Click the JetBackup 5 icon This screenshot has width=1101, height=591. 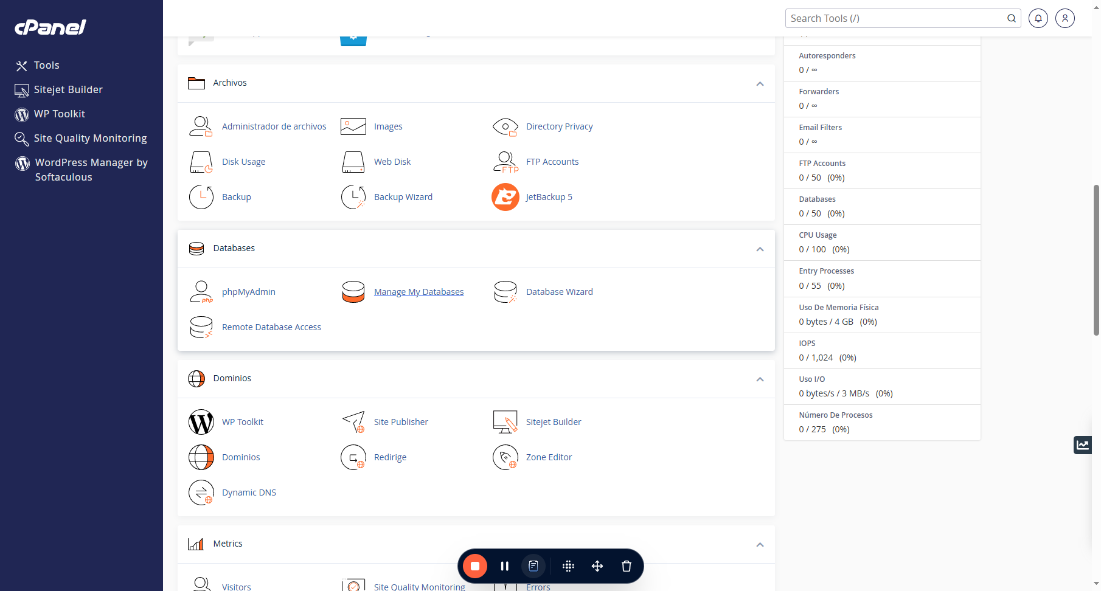coord(505,197)
